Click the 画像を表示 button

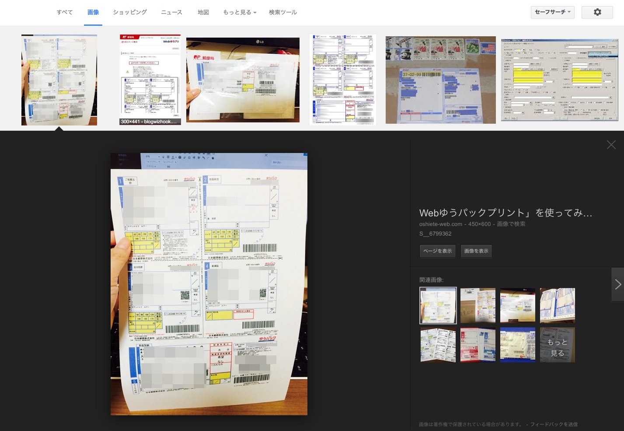tap(476, 251)
